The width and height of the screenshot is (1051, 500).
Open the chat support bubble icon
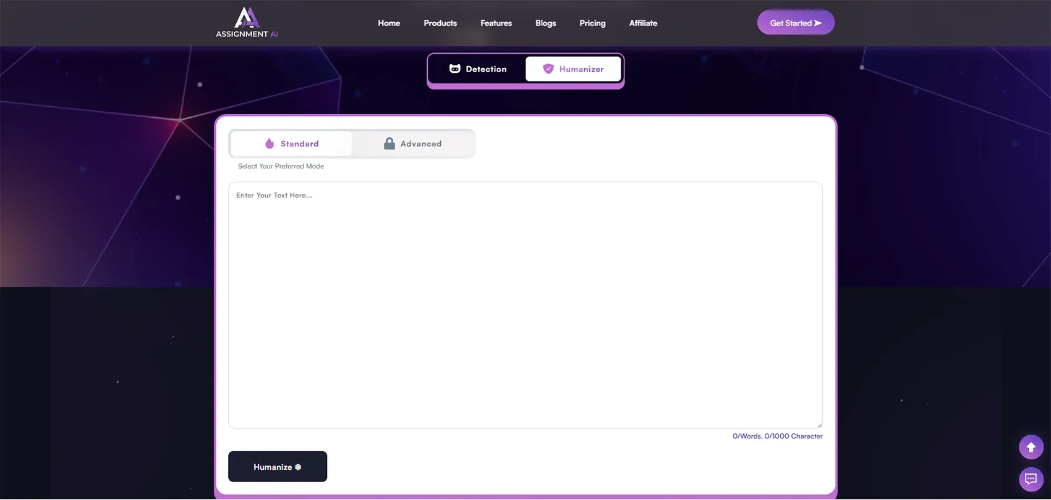pyautogui.click(x=1031, y=479)
